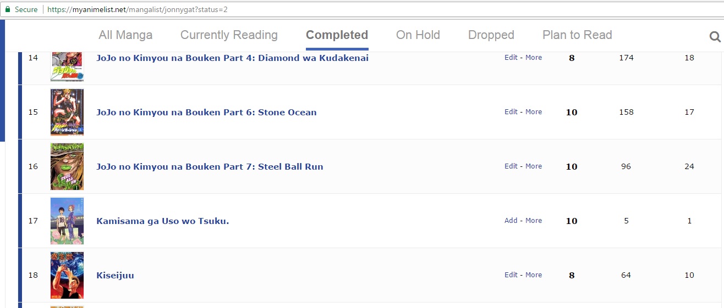
Task: Click the Diamond wa Kudakenai cover image
Action: [x=67, y=66]
